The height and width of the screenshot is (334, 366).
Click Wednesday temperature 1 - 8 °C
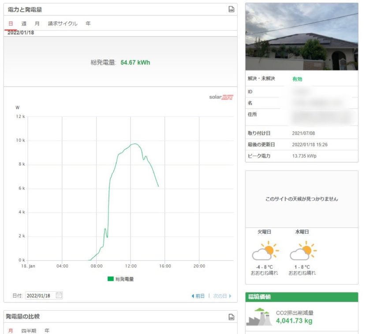302,267
